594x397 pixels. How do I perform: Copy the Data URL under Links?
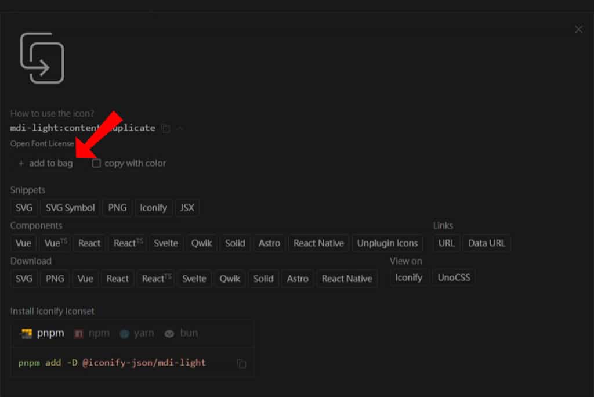[x=487, y=243]
